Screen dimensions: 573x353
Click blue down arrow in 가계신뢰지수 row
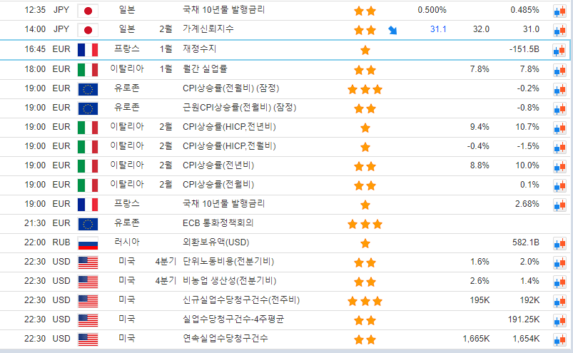click(x=392, y=30)
